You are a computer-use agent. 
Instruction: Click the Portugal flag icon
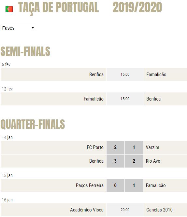(x=9, y=9)
